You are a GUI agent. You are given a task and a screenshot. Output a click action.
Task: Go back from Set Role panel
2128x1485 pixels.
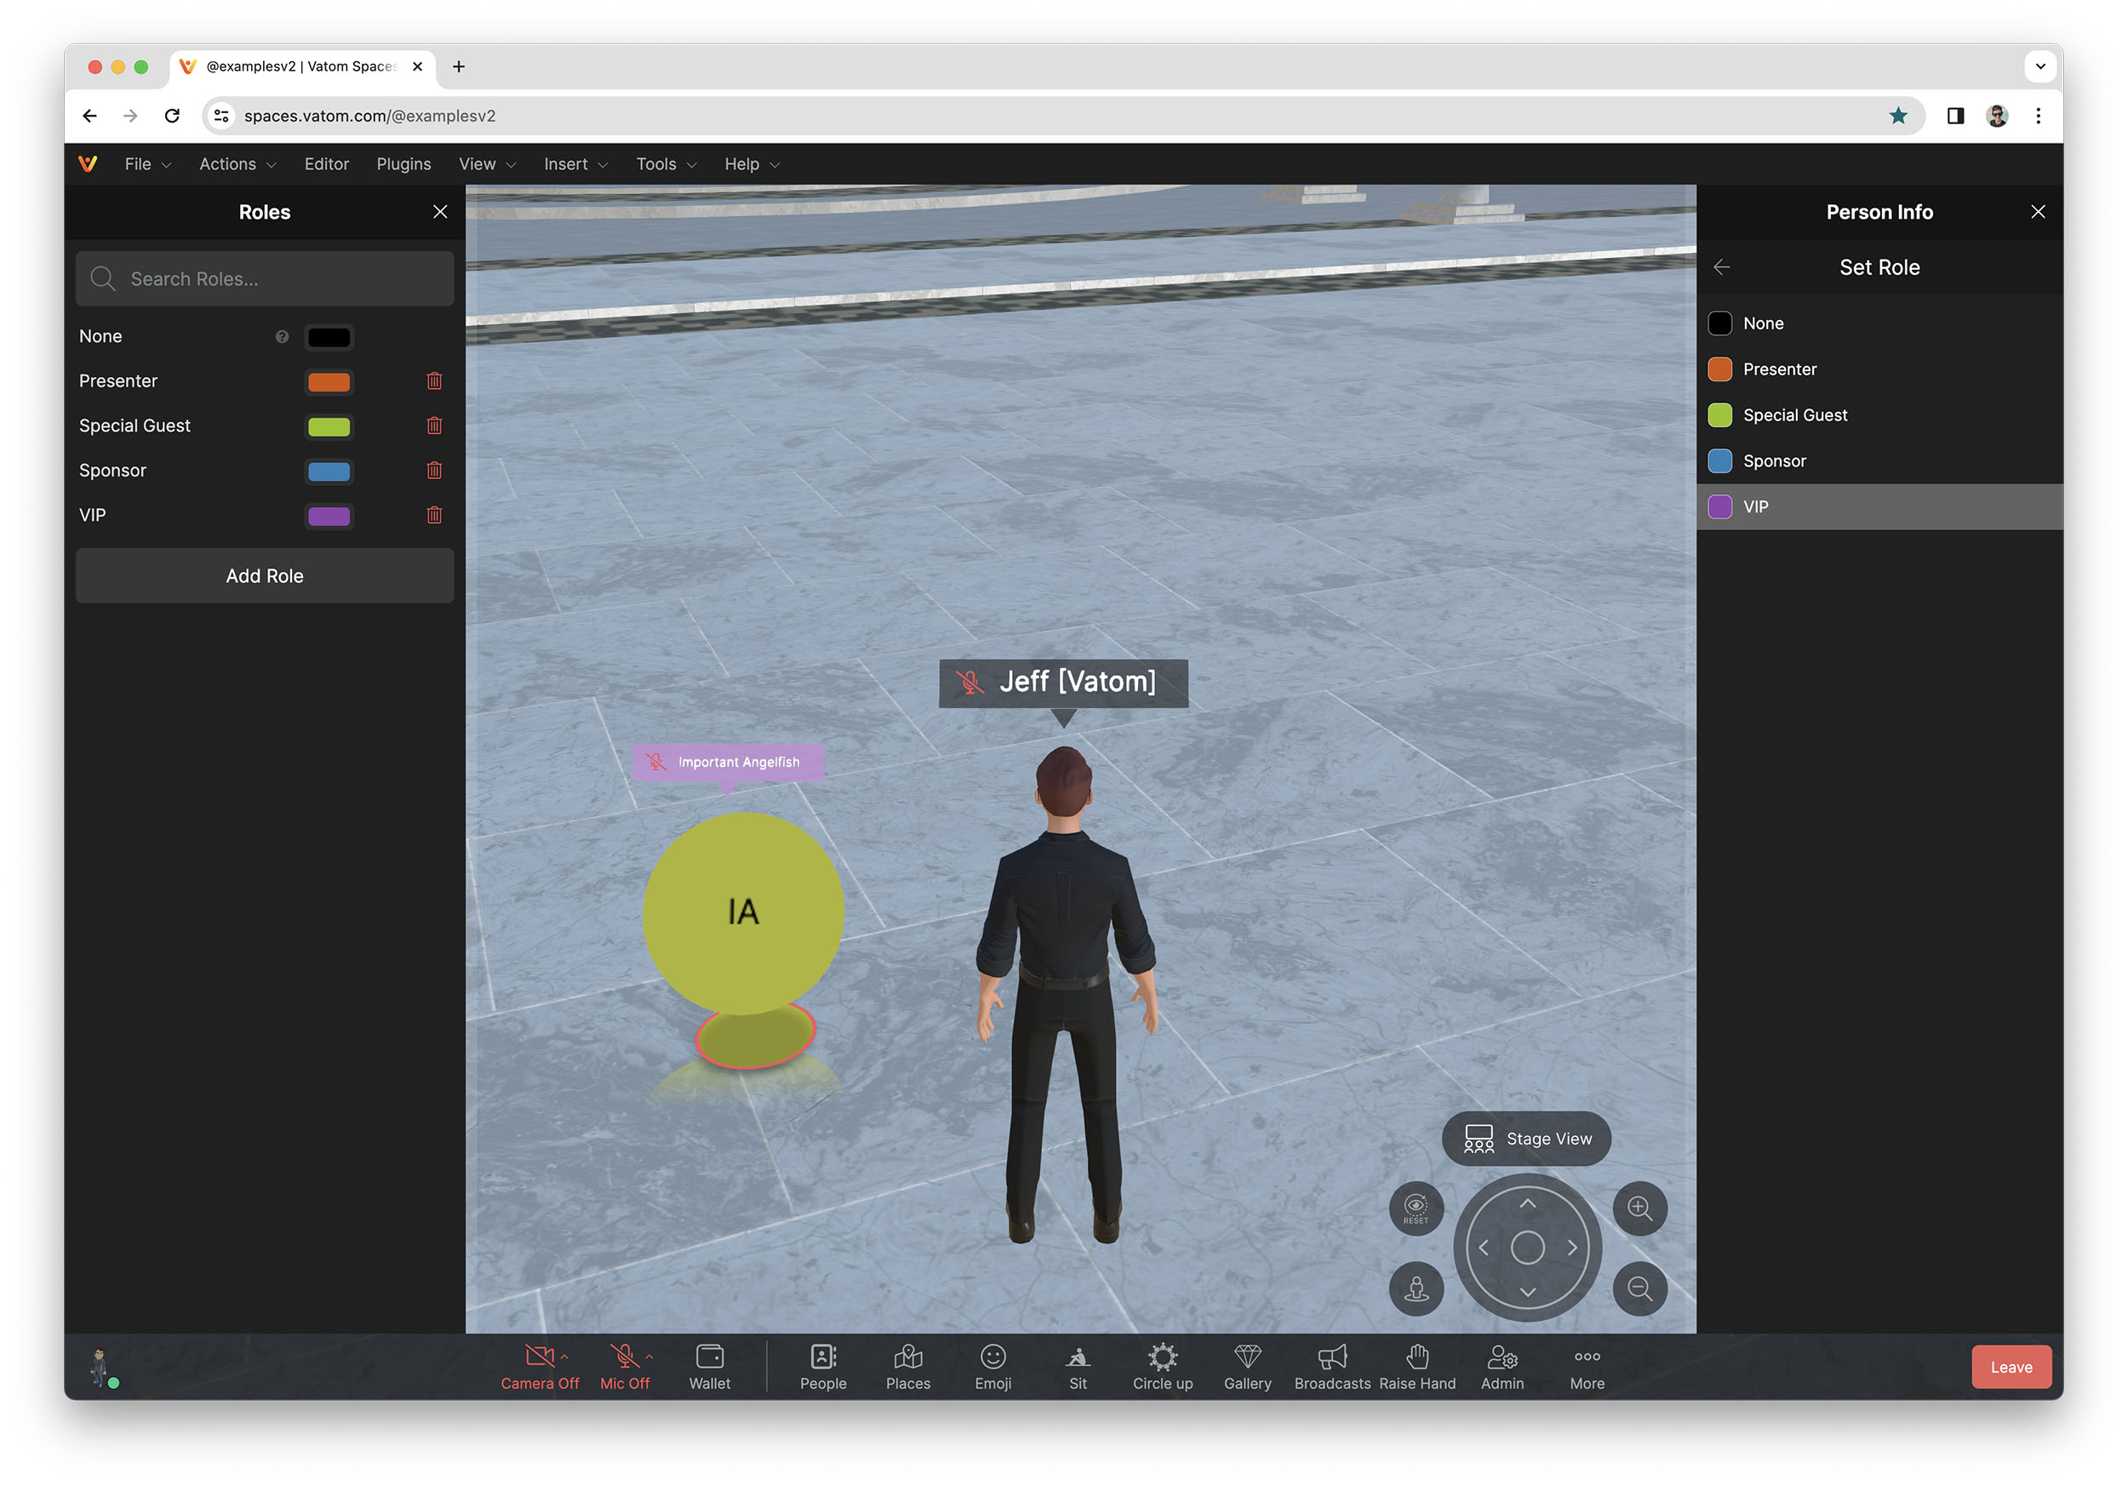click(x=1721, y=267)
